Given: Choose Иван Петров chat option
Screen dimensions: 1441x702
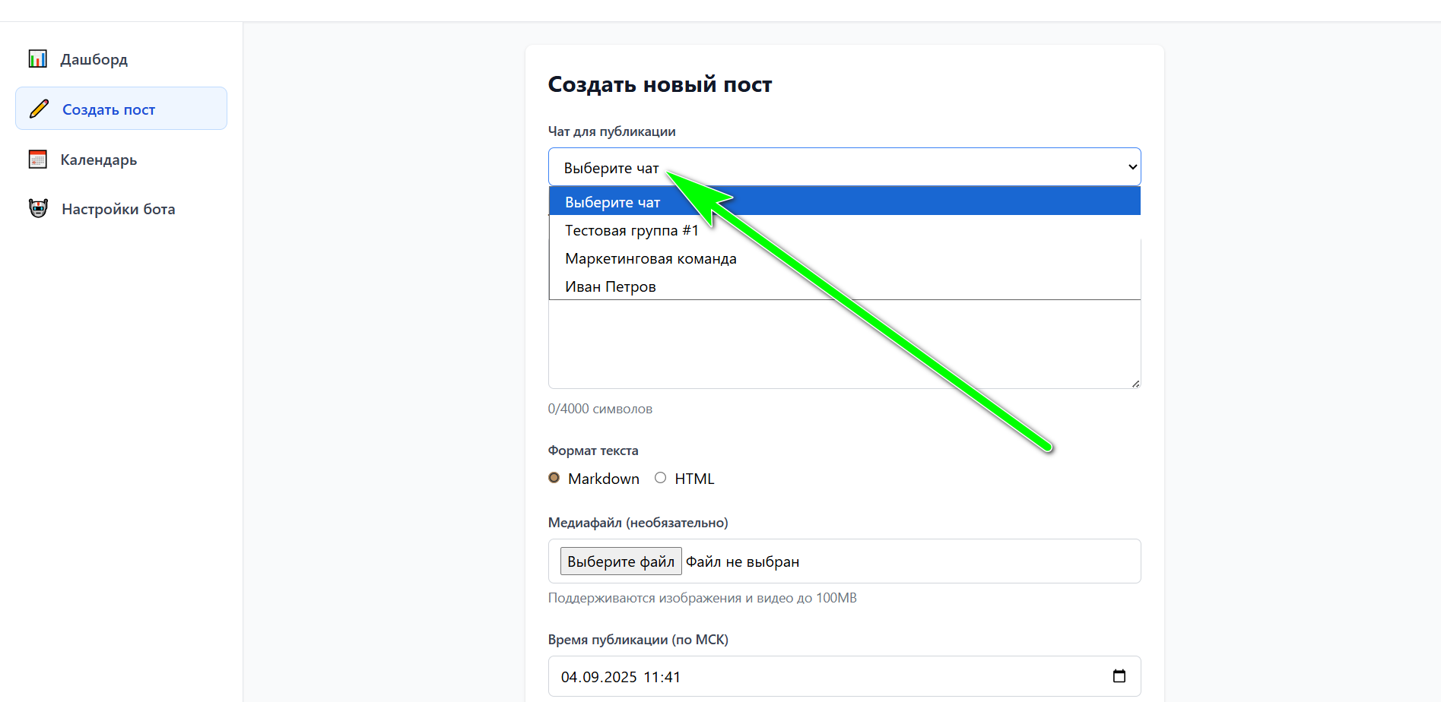Looking at the screenshot, I should [x=844, y=286].
